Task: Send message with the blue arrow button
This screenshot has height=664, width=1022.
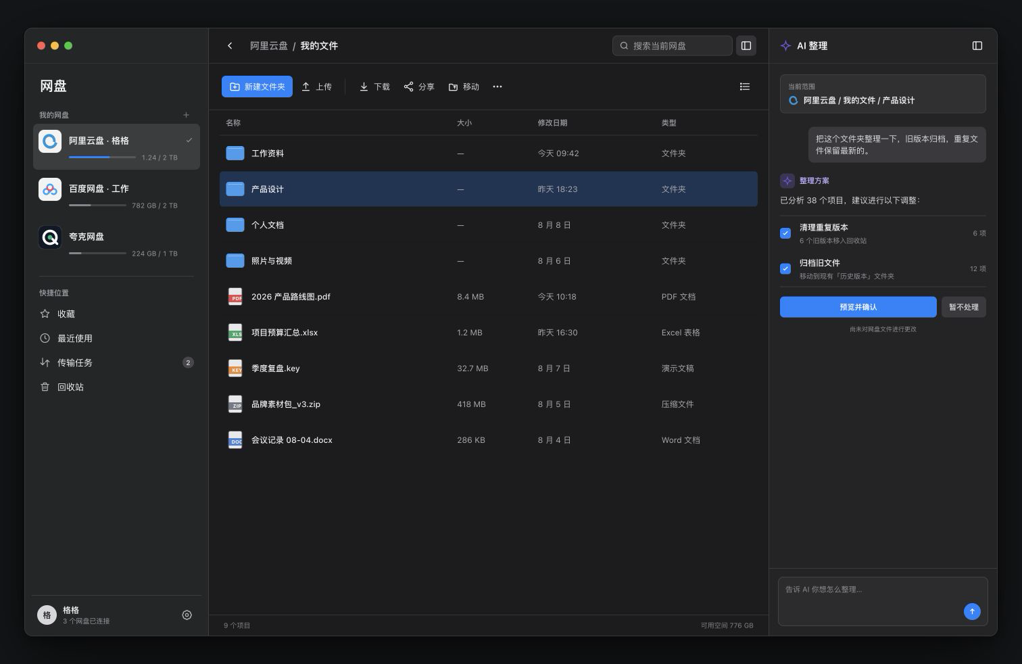Action: tap(972, 611)
